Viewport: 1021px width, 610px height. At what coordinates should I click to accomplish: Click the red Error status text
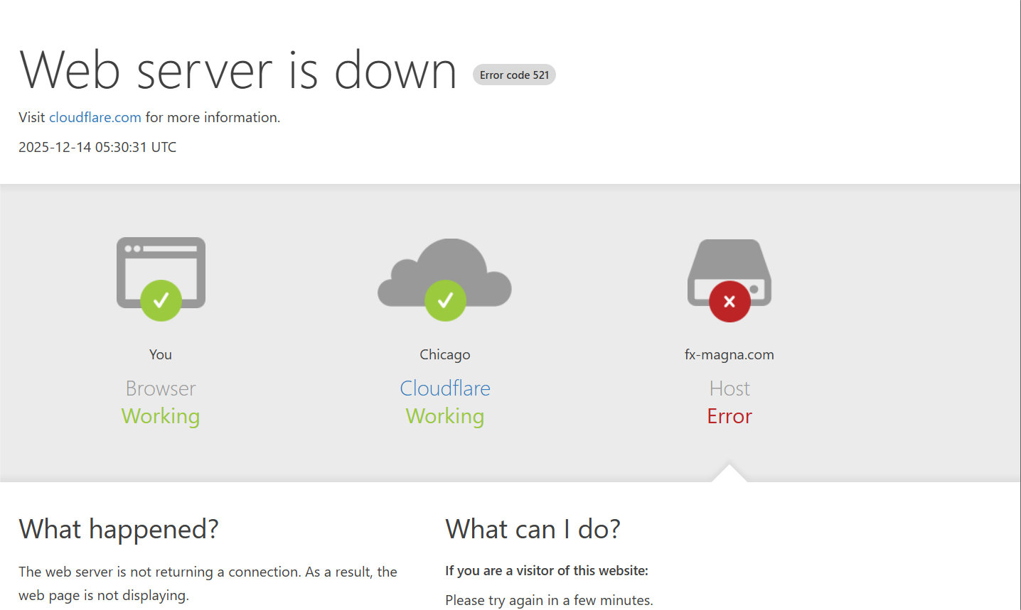click(729, 416)
